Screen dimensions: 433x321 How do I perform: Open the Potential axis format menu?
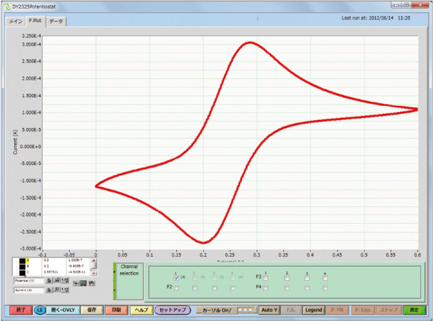pos(65,280)
